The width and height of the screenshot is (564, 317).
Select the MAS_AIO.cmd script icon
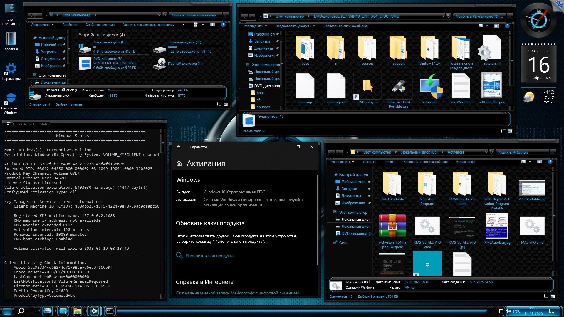(x=532, y=226)
